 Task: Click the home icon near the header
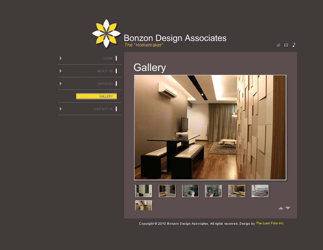(x=278, y=45)
